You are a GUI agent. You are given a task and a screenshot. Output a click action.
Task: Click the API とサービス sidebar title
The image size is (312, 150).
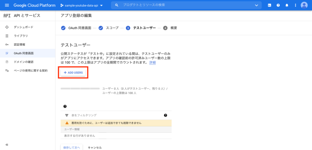[x=27, y=16]
